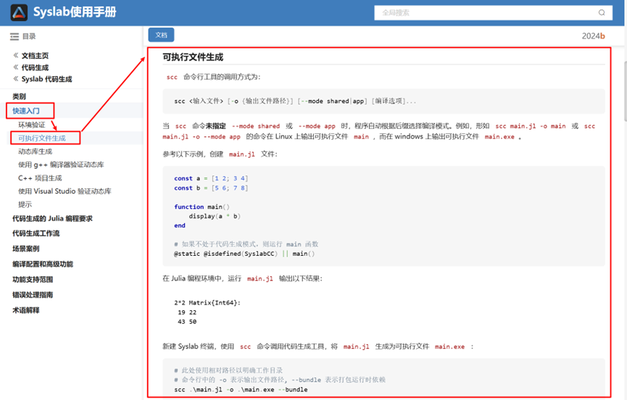This screenshot has width=627, height=400.
Task: Expand 编译配置和高级功能 category
Action: tap(43, 264)
